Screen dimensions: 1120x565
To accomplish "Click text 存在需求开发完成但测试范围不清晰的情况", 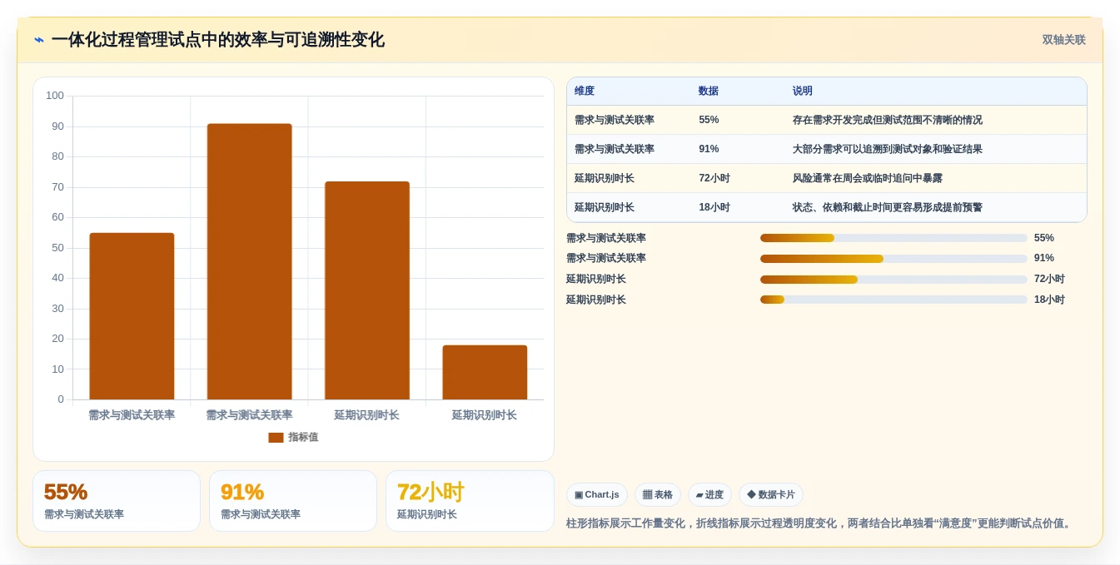I will point(888,120).
